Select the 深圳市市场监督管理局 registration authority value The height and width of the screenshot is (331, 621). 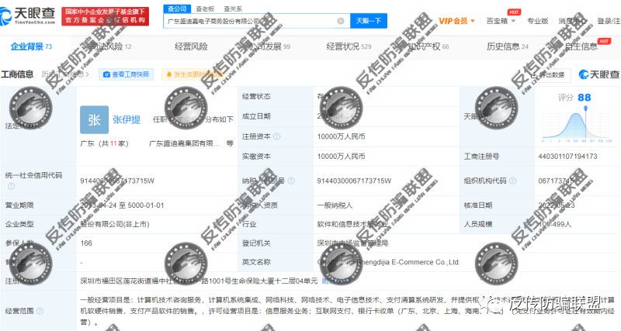[352, 243]
